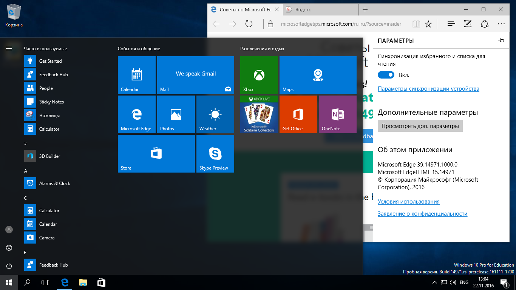Open File Explorer from the taskbar
The image size is (516, 290).
click(x=83, y=282)
